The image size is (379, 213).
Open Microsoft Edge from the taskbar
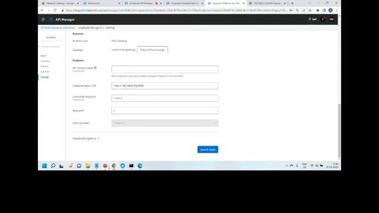pos(140,166)
